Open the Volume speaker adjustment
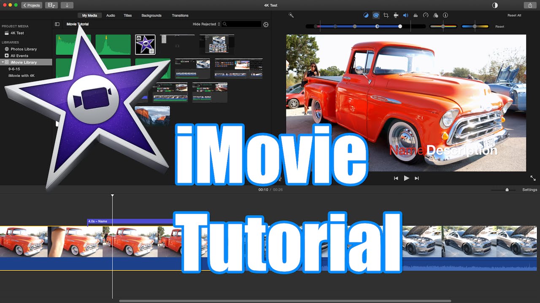The height and width of the screenshot is (303, 540). click(x=405, y=15)
